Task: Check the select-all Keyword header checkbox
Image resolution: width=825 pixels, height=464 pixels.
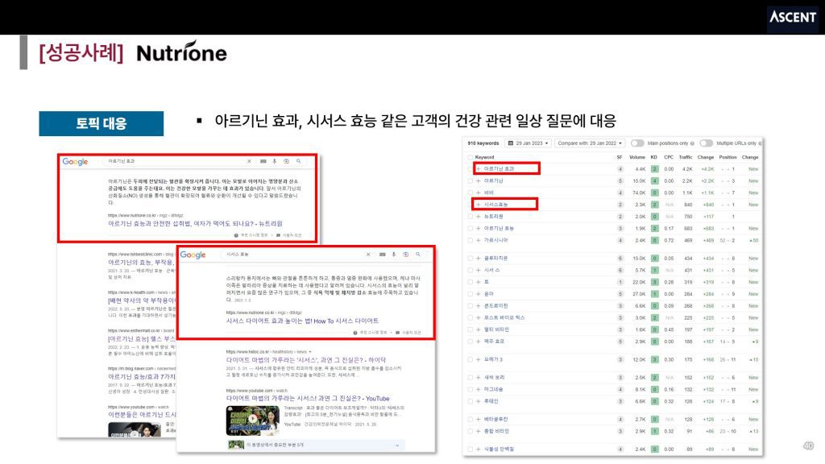Action: pyautogui.click(x=471, y=157)
